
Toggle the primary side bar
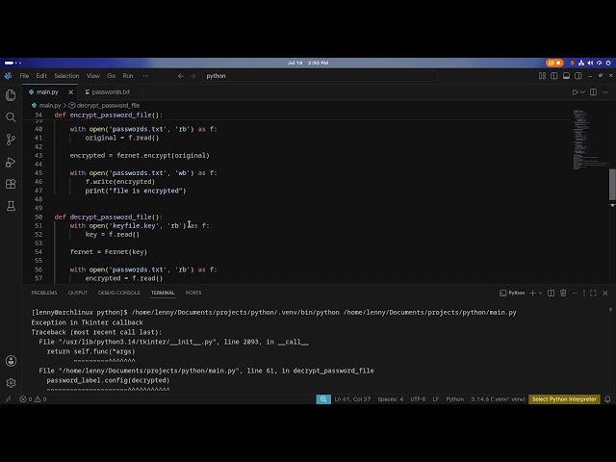point(554,76)
